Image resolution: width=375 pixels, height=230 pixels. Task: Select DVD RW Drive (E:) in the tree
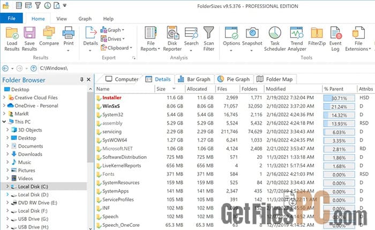[x=37, y=203]
